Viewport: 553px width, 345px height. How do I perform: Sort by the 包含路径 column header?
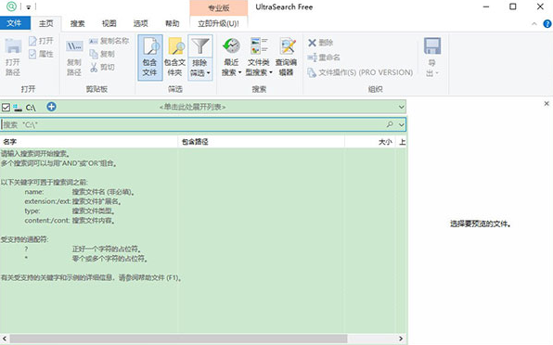[x=262, y=142]
